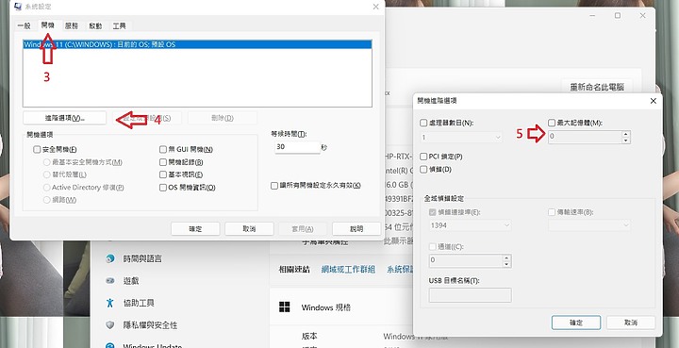This screenshot has height=348, width=679.
Task: Click the 等候時間 field showing 30
Action: (x=297, y=147)
